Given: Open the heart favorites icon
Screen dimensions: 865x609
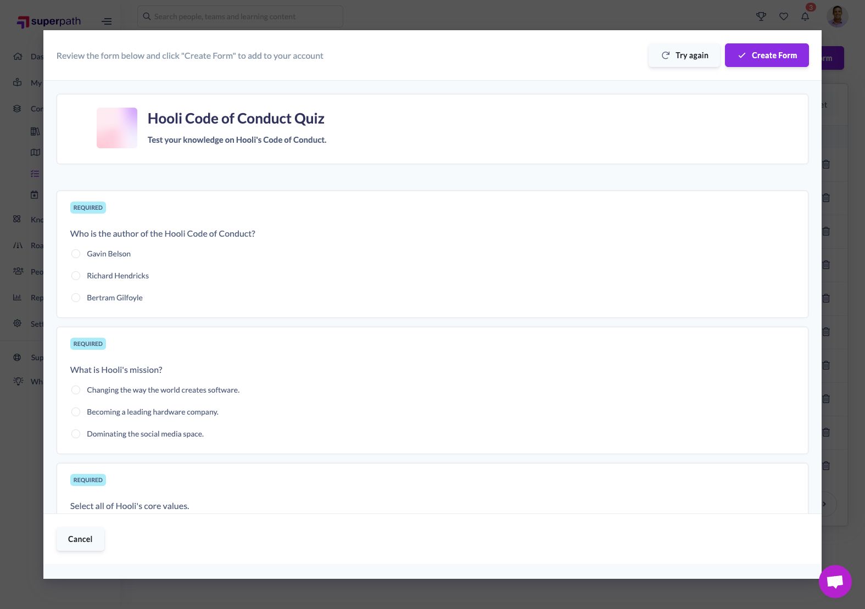Looking at the screenshot, I should pyautogui.click(x=784, y=16).
